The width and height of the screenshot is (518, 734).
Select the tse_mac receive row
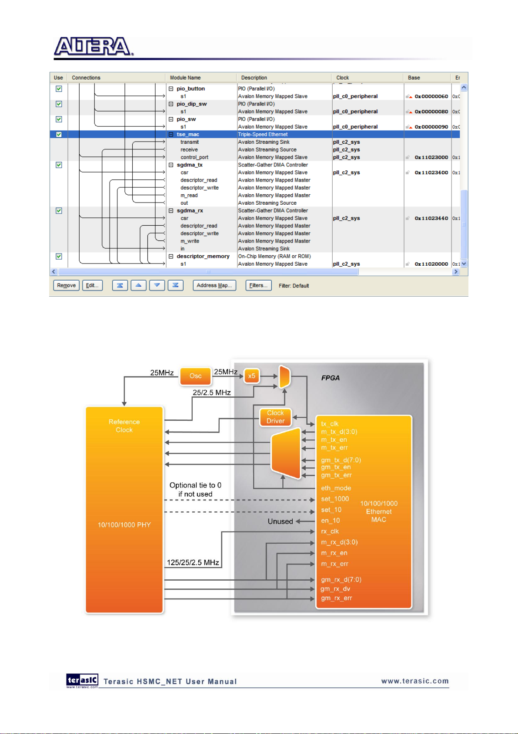[x=255, y=150]
